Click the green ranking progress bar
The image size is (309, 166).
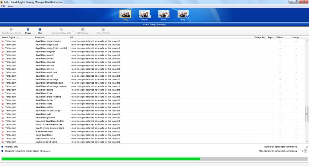pyautogui.click(x=101, y=159)
